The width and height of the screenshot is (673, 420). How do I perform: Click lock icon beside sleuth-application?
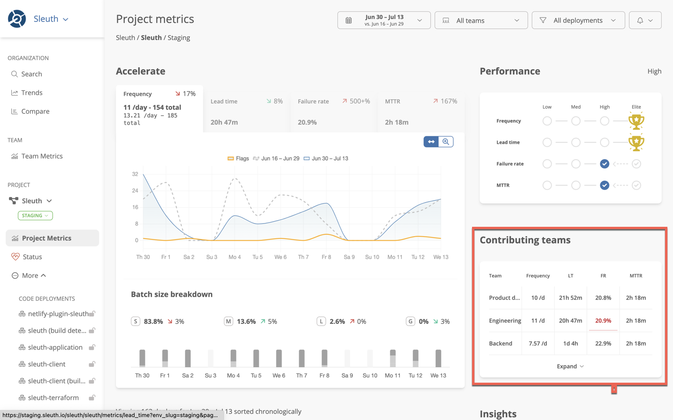coord(92,347)
